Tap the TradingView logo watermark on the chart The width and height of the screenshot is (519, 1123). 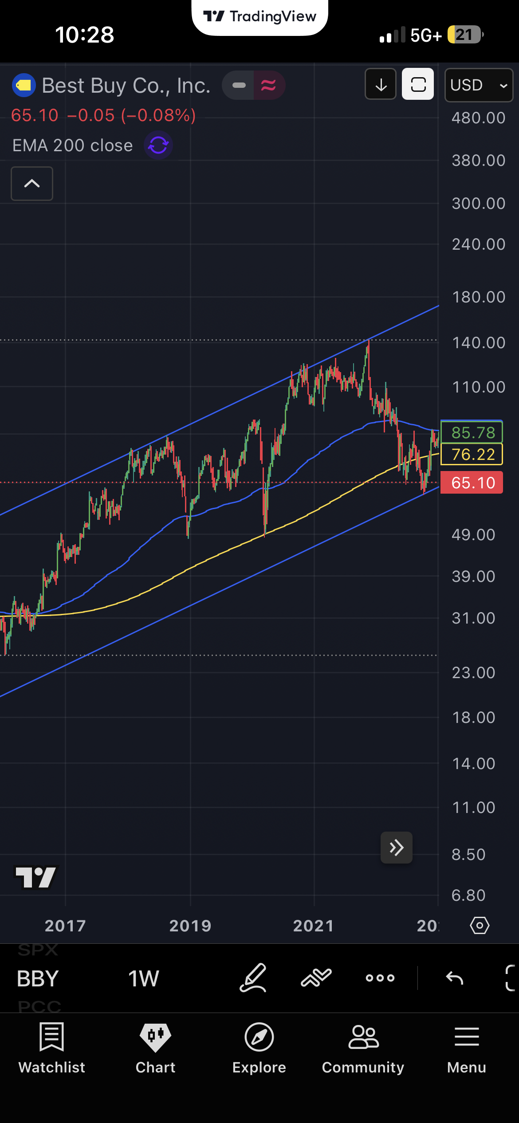(35, 878)
